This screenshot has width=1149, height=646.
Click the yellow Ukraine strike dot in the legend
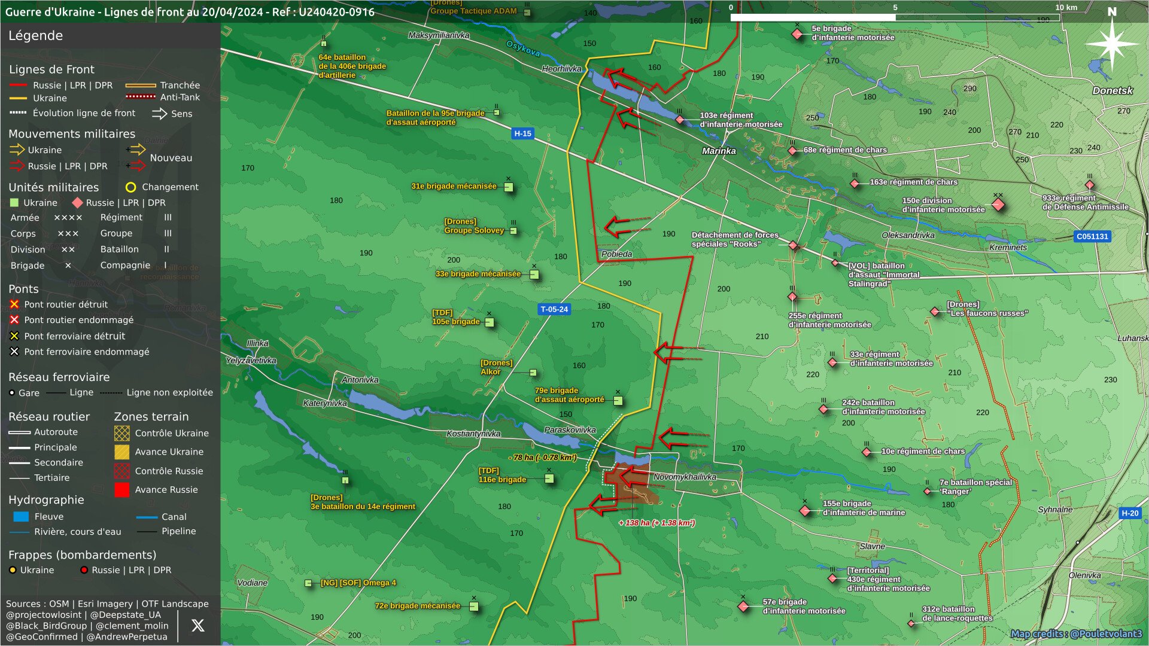click(13, 570)
